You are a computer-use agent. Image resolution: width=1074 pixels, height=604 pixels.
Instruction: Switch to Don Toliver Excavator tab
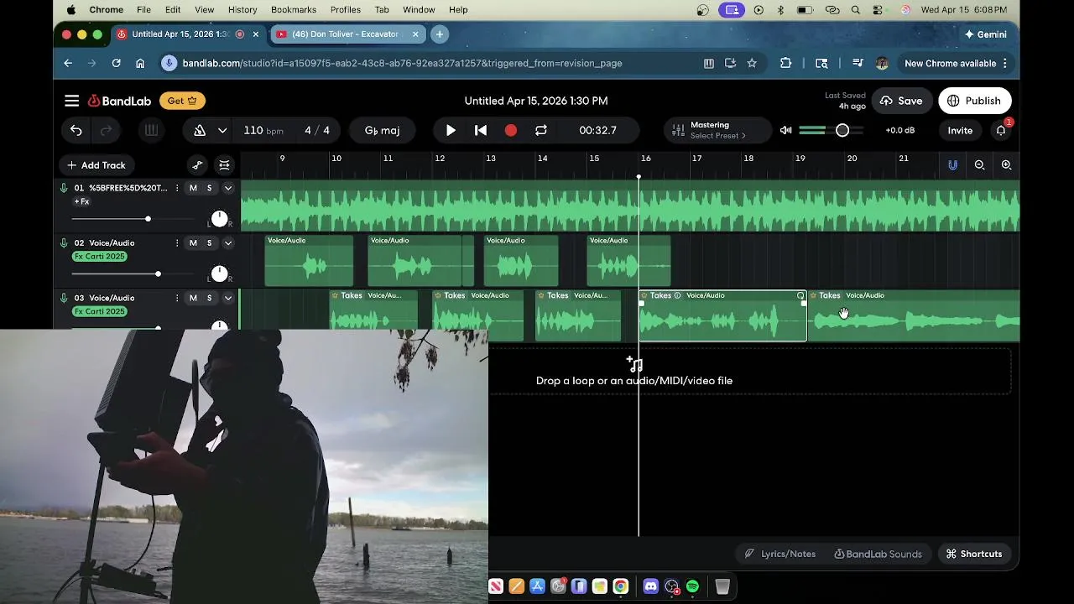(346, 34)
